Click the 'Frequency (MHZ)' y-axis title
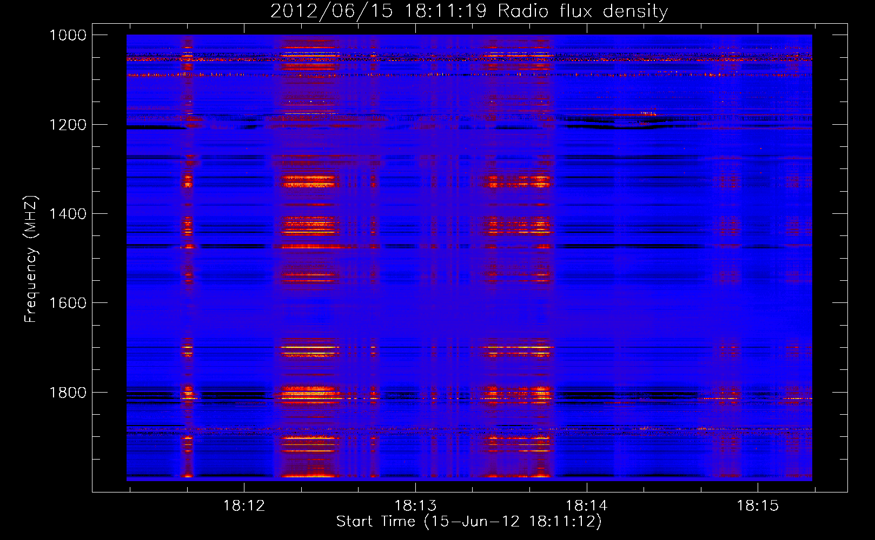This screenshot has width=875, height=540. tap(31, 259)
